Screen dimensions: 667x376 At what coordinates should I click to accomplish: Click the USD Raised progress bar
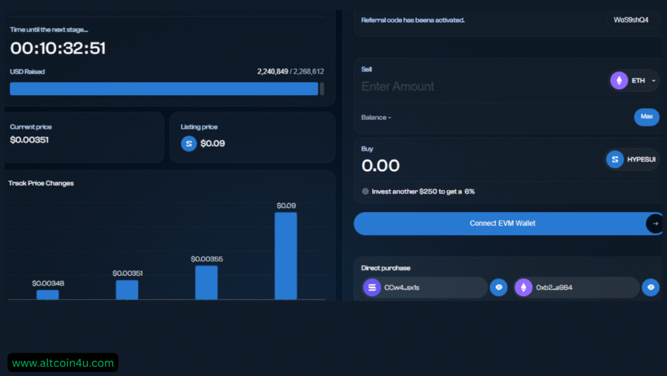click(x=164, y=89)
